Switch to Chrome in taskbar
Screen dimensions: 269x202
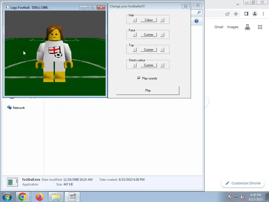pyautogui.click(x=23, y=197)
